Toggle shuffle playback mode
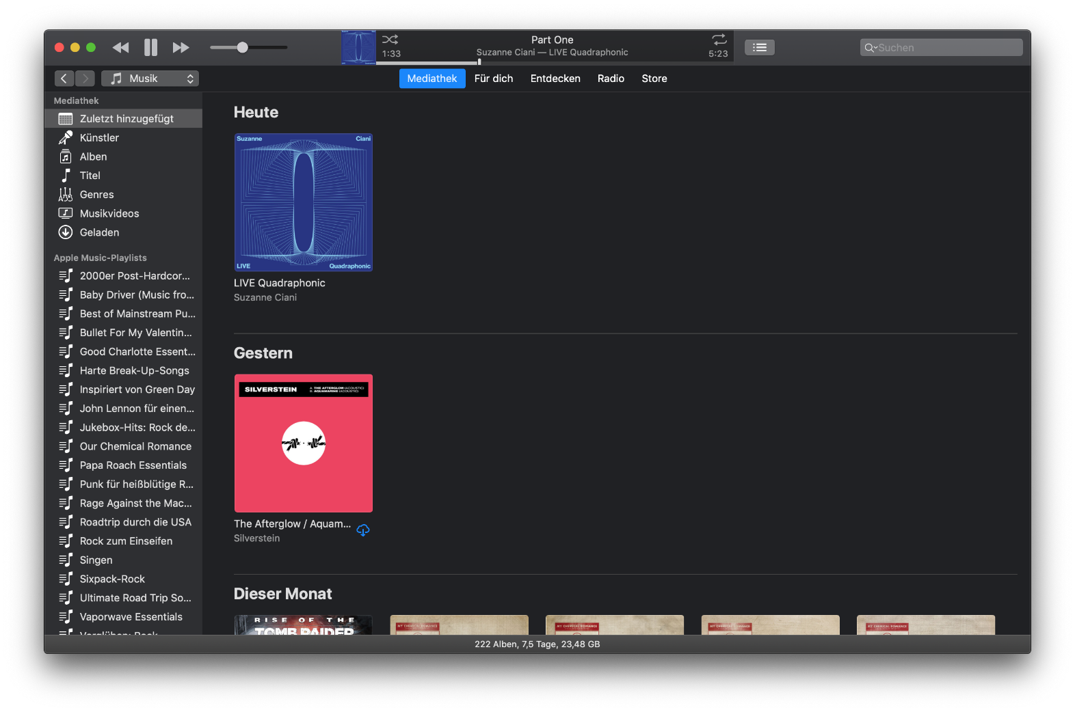The image size is (1075, 712). [390, 40]
